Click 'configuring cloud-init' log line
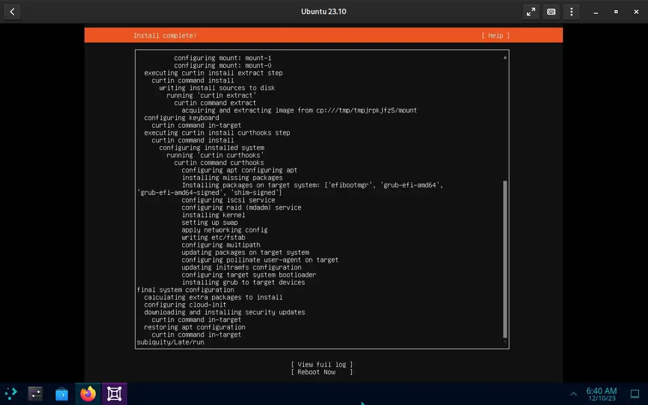 click(x=185, y=305)
